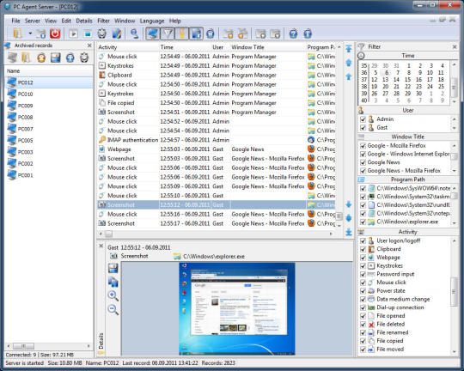The width and height of the screenshot is (464, 371).
Task: Open the Server menu
Action: [33, 21]
